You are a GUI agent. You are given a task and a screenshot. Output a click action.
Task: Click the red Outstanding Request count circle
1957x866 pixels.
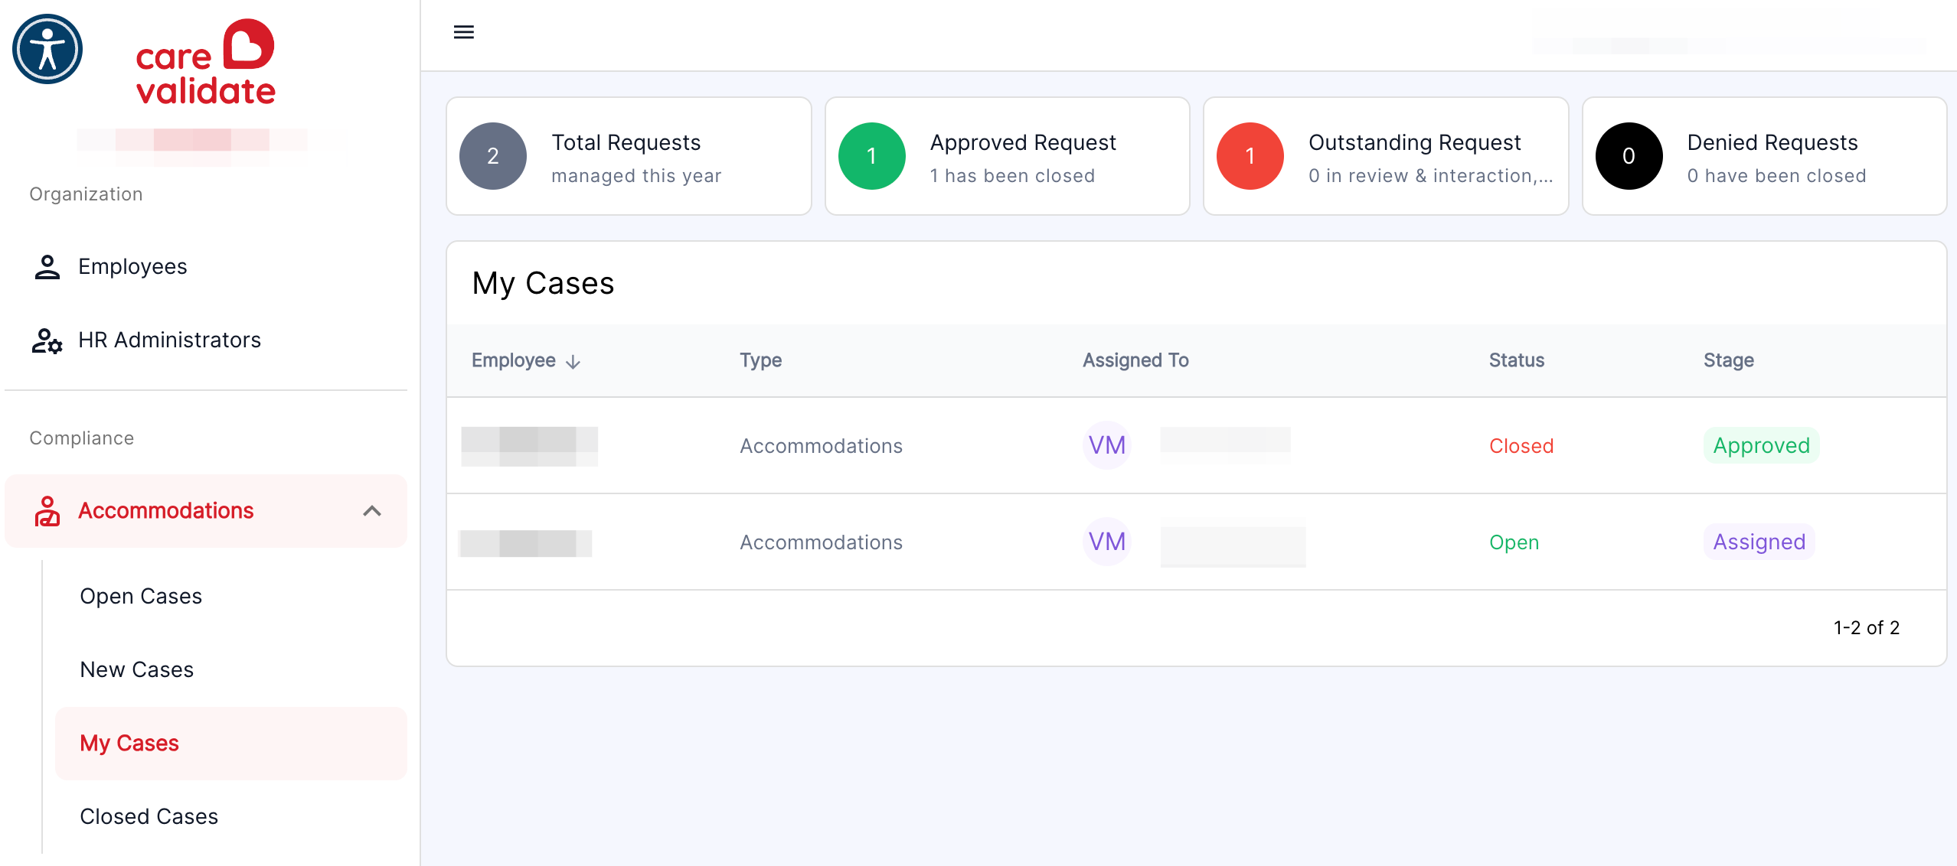click(1250, 156)
